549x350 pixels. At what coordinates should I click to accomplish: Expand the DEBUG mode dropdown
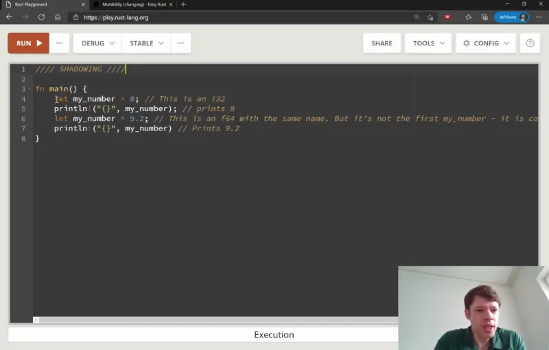(x=97, y=43)
